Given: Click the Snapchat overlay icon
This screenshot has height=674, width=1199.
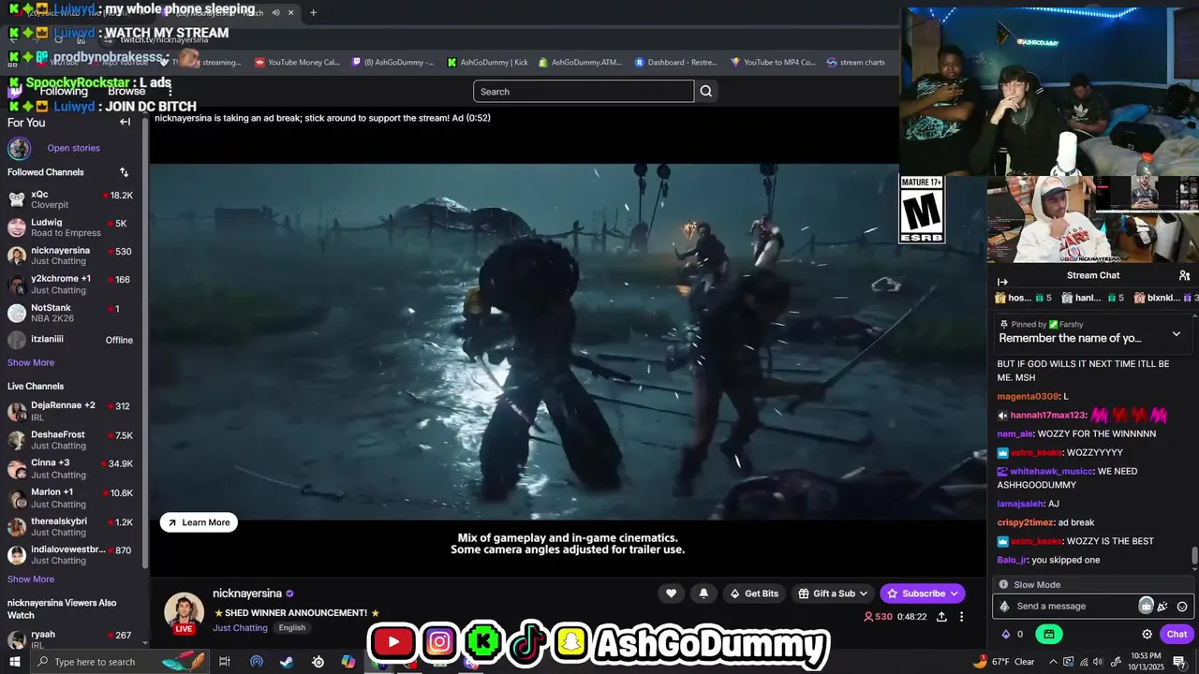Looking at the screenshot, I should coord(571,642).
